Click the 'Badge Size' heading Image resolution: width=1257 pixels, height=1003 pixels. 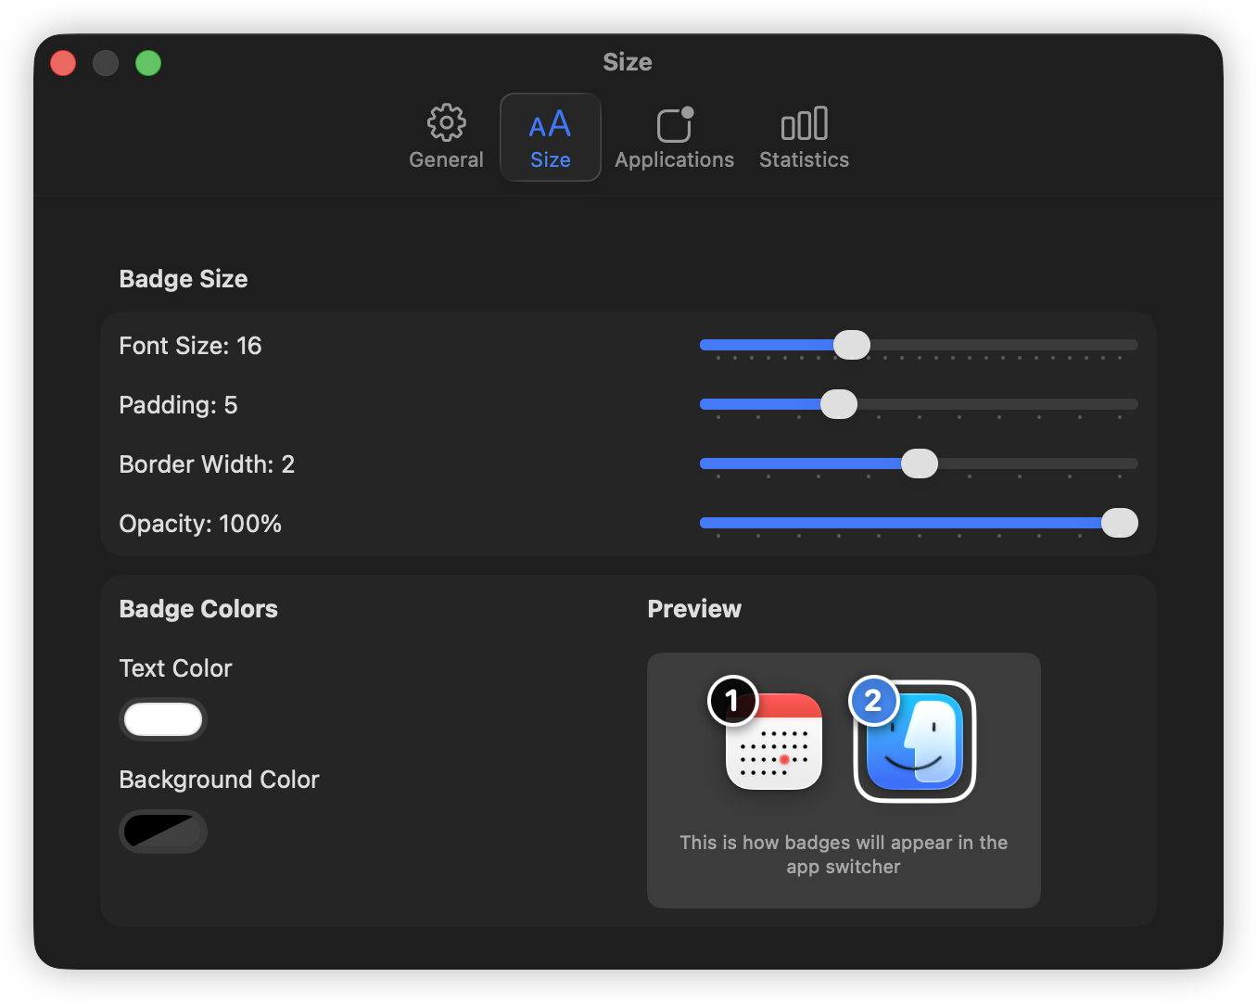coord(184,279)
